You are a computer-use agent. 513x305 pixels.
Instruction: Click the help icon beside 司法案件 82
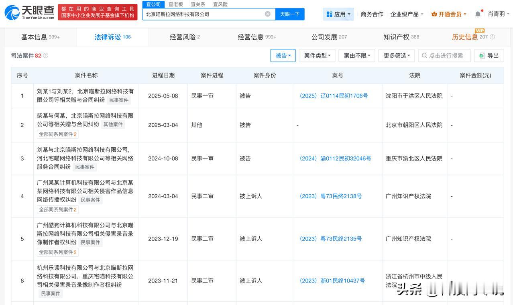click(46, 55)
